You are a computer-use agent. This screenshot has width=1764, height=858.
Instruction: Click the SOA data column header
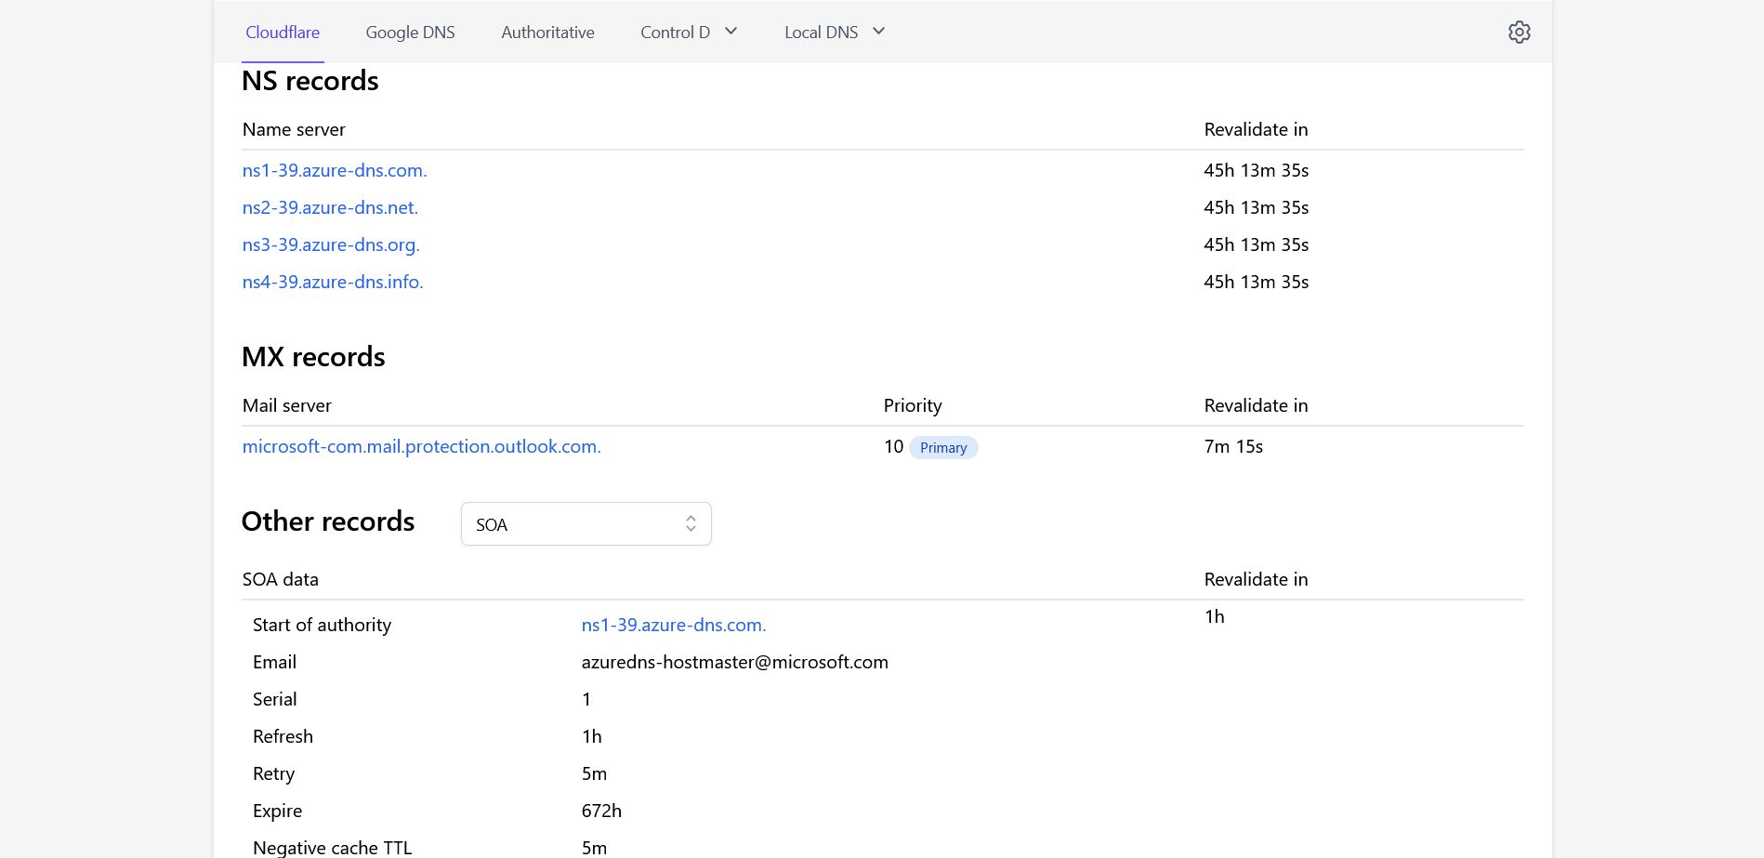coord(280,579)
